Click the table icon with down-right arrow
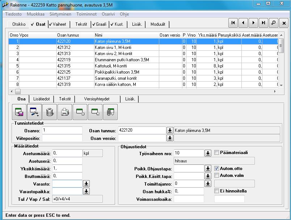291x220 pixels. pyautogui.click(x=80, y=112)
